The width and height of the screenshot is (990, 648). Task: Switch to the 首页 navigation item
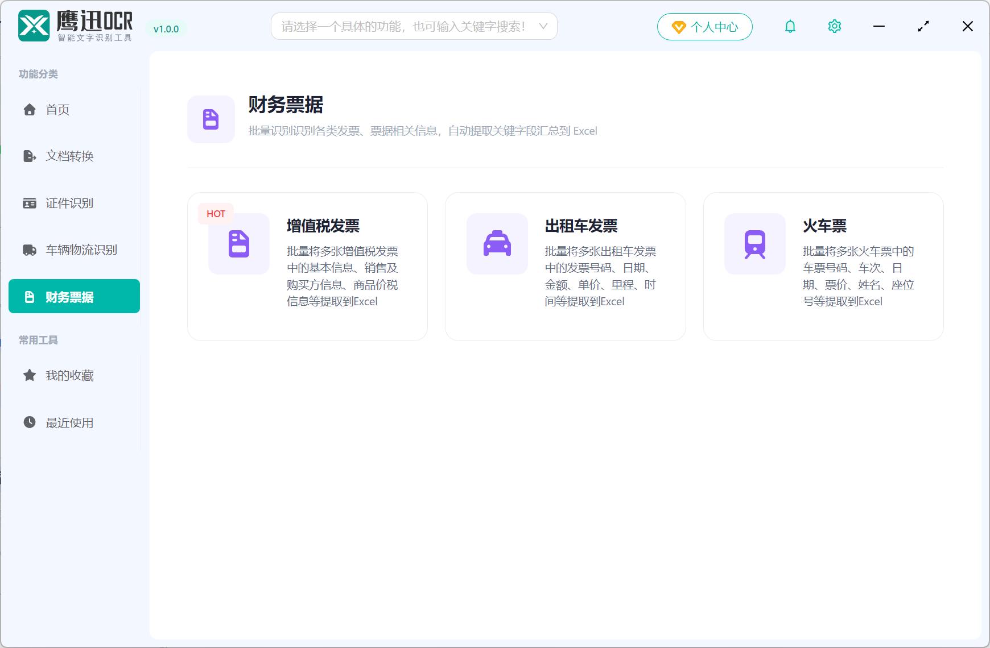(56, 110)
